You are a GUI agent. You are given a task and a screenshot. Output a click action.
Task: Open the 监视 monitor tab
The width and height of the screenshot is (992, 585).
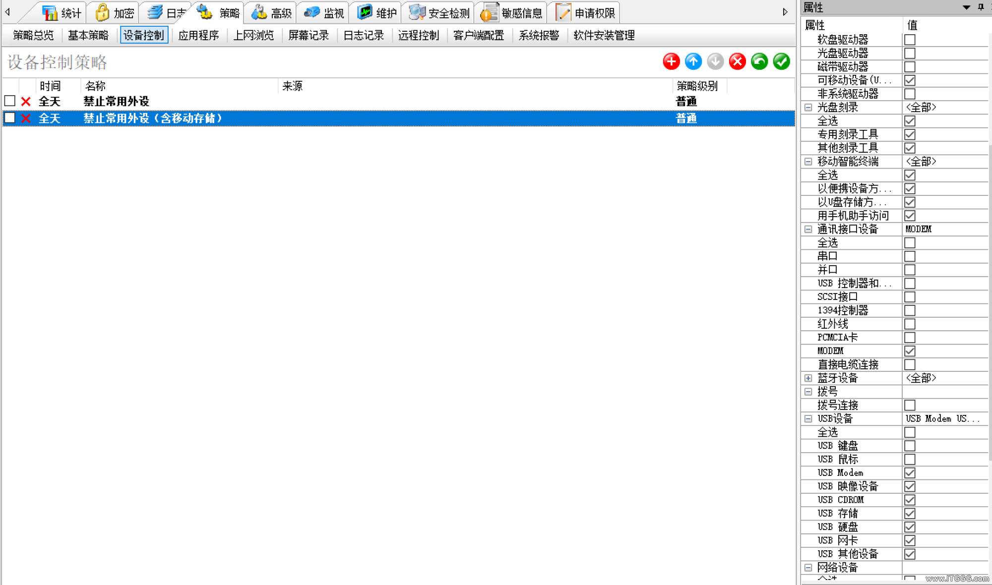[324, 13]
